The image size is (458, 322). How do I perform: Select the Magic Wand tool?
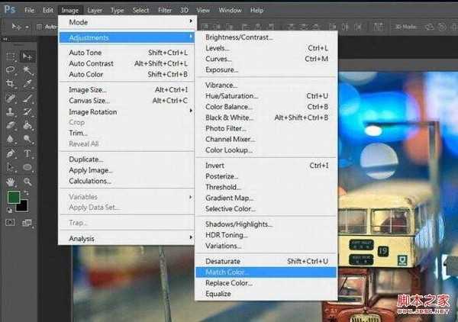click(x=27, y=70)
